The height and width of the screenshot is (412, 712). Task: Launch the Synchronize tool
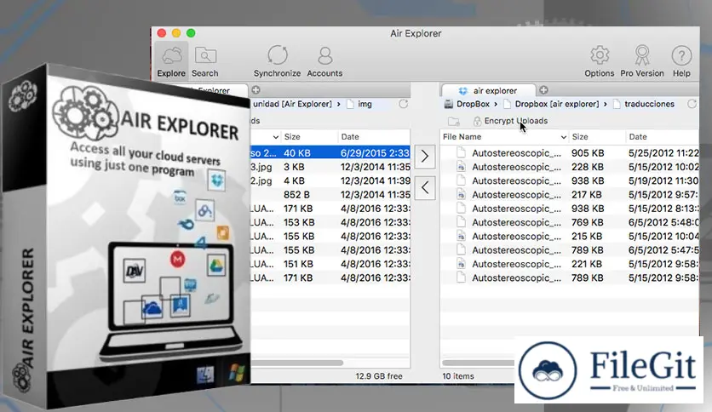coord(277,61)
